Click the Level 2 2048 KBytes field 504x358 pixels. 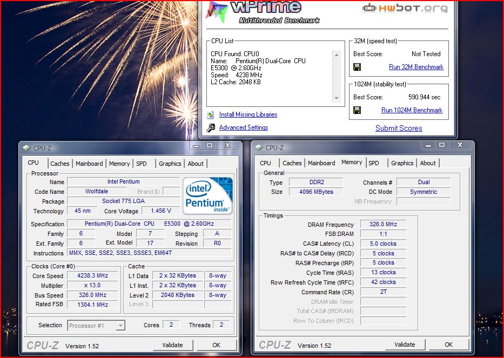pyautogui.click(x=177, y=295)
